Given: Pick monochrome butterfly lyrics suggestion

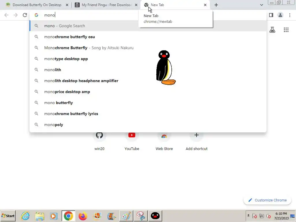Looking at the screenshot, I should (x=148, y=114).
